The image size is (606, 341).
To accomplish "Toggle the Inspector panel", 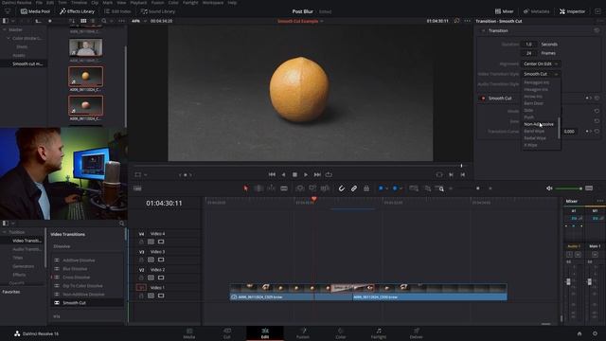I will (572, 11).
